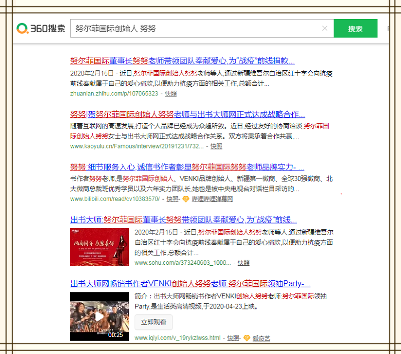Click the red VENKI thumbnail image
The image size is (401, 354).
[99, 247]
